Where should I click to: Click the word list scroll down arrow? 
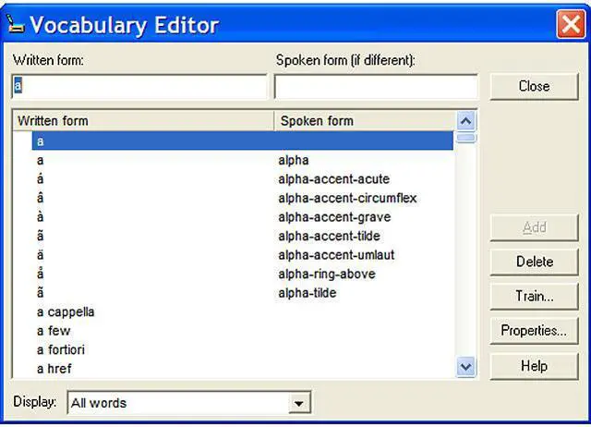[x=466, y=367]
